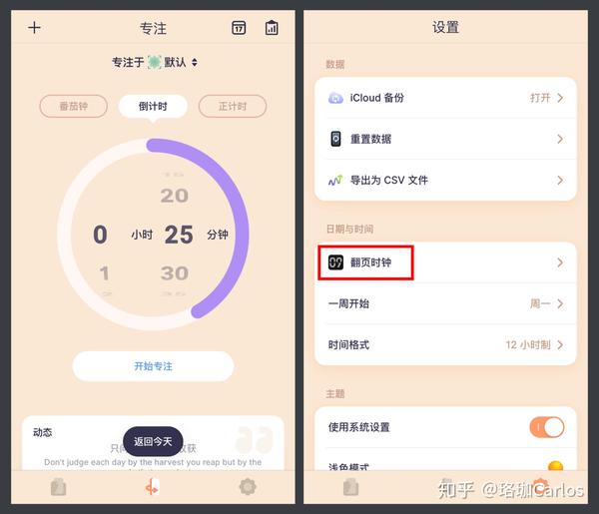Open the statistics clipboard icon

(272, 28)
